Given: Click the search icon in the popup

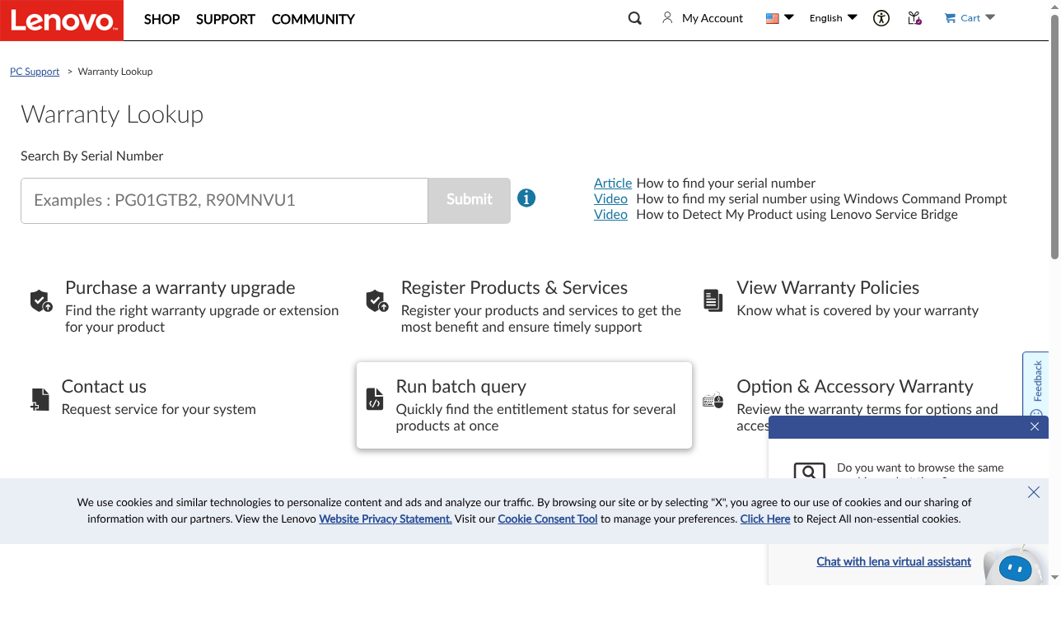Looking at the screenshot, I should (x=809, y=472).
